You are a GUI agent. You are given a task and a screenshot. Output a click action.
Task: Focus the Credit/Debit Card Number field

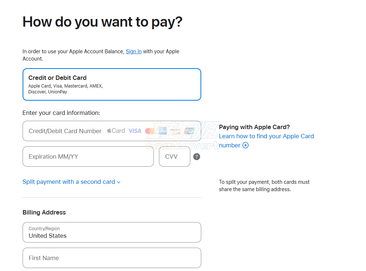pos(66,131)
